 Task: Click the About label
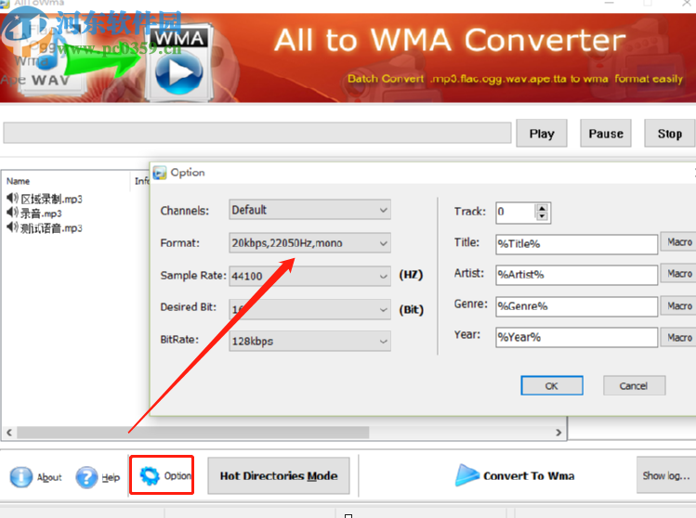[x=49, y=477]
